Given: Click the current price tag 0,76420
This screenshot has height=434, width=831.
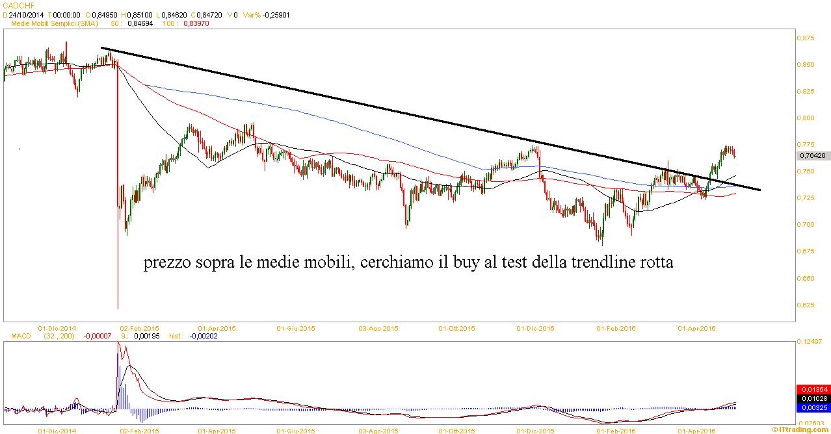Looking at the screenshot, I should 813,156.
